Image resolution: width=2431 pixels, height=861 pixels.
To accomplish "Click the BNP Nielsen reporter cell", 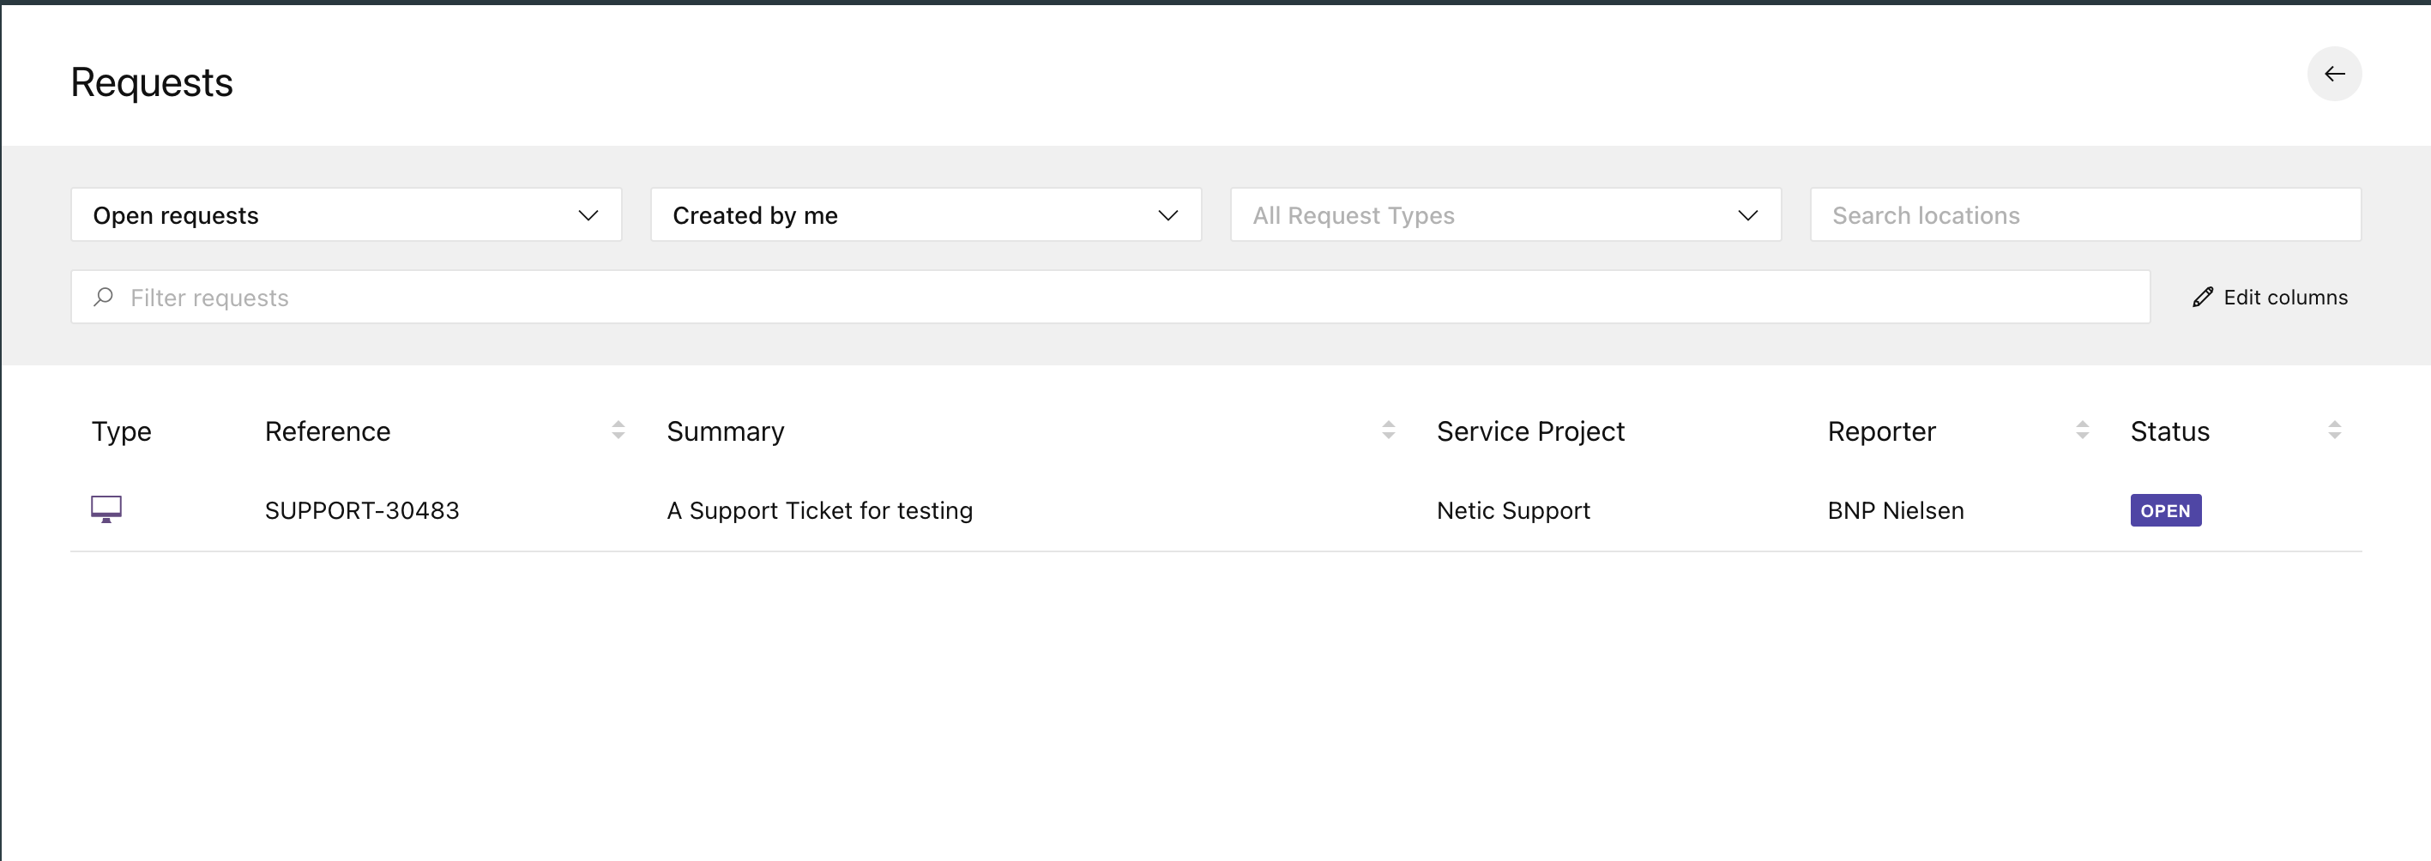I will pyautogui.click(x=1895, y=510).
